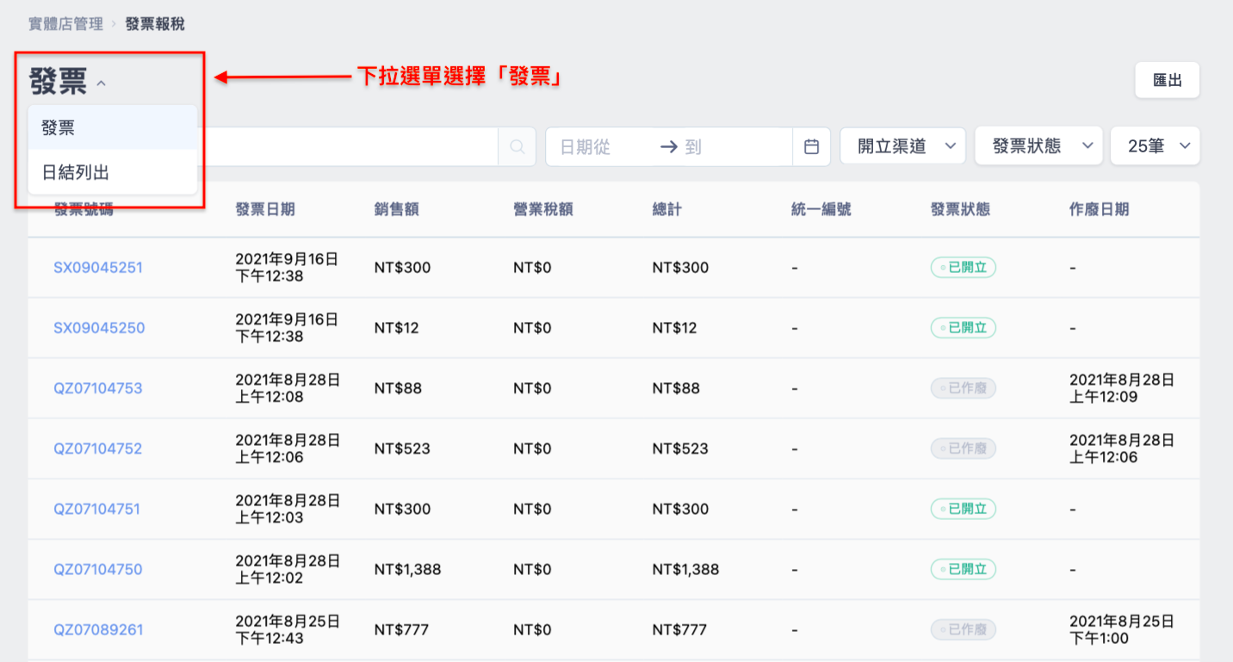Click 已作廢 status badge for QZ07089261
The width and height of the screenshot is (1233, 662).
point(963,629)
